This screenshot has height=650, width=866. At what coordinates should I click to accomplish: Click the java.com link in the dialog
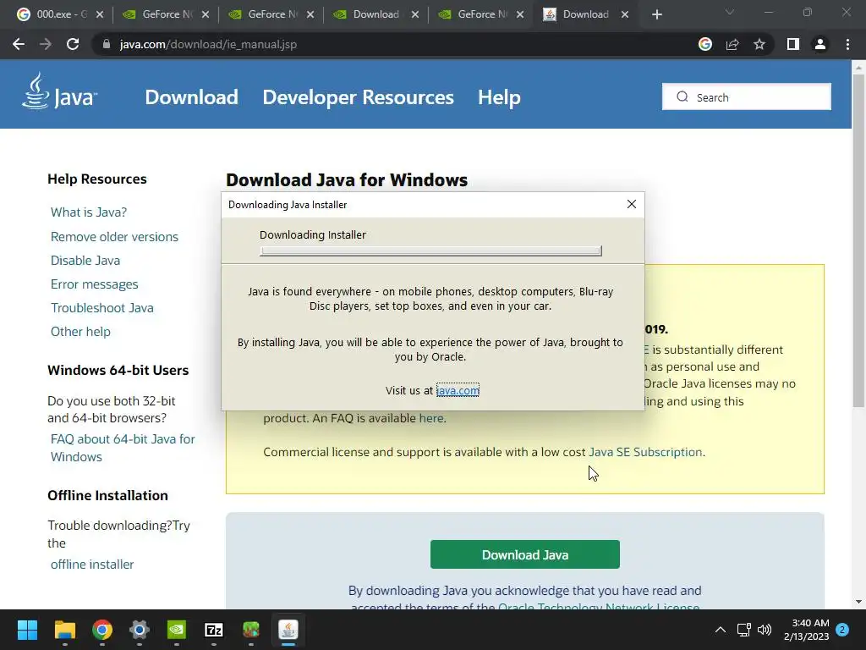click(458, 390)
